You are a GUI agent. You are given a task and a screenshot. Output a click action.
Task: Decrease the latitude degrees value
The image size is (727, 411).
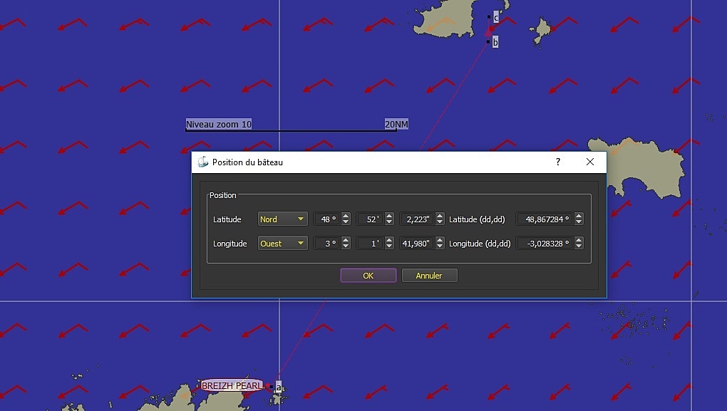[x=346, y=222]
